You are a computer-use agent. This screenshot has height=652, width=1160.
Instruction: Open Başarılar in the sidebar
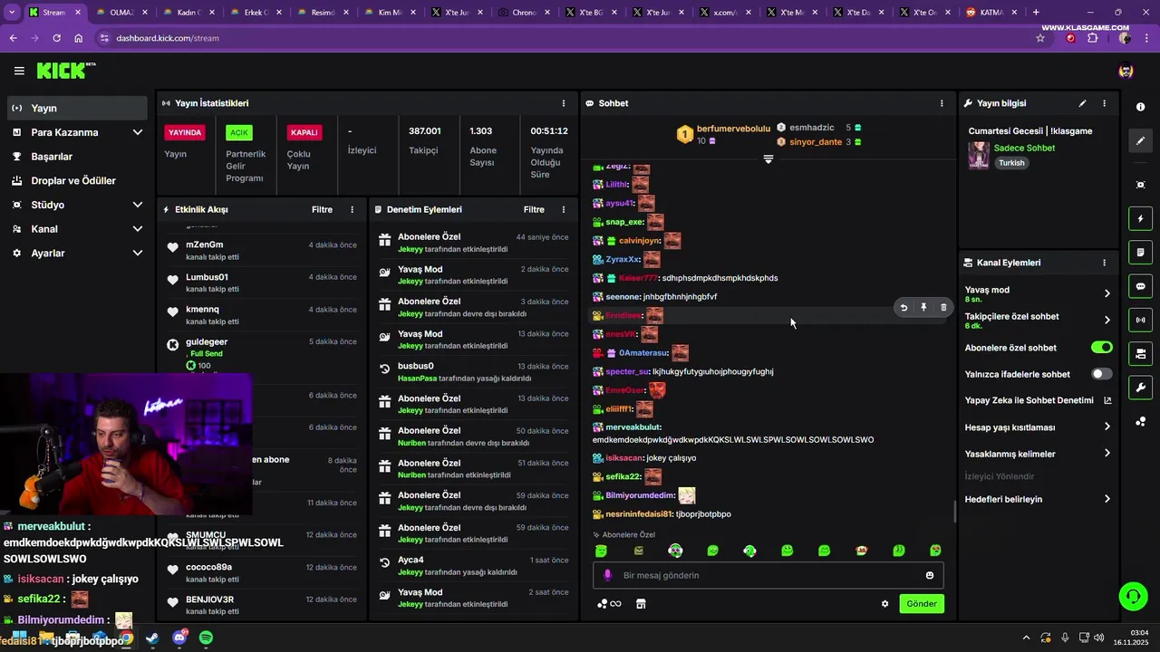(76, 157)
